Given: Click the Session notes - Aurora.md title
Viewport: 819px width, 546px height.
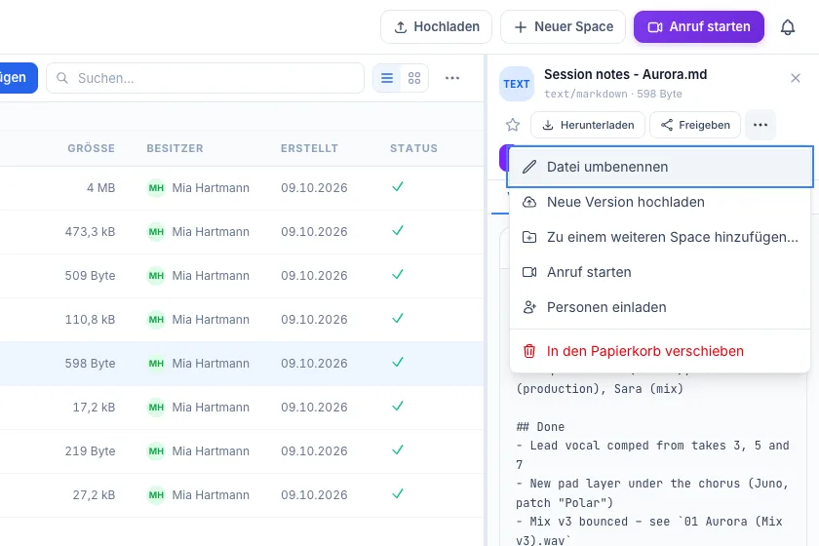Looking at the screenshot, I should [625, 75].
